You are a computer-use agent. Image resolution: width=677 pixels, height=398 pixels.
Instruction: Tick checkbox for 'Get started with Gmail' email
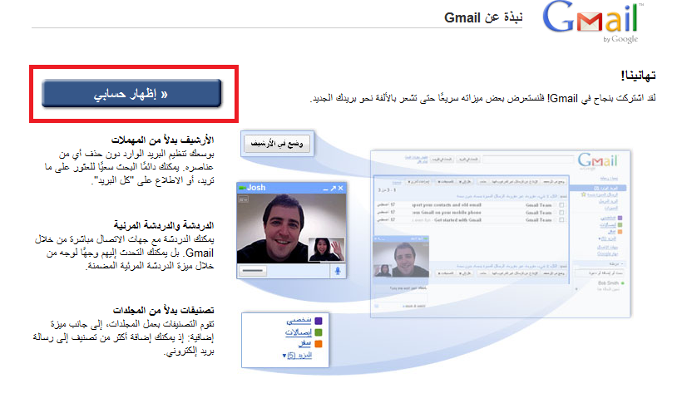(x=561, y=220)
